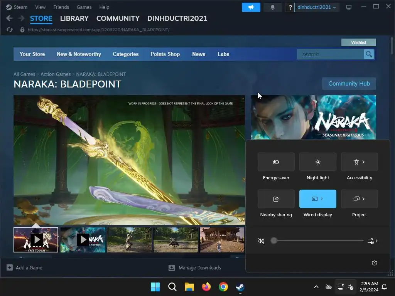Viewport: 395px width, 296px height.
Task: Switch to Big Picture mode monitor icon
Action: (x=349, y=7)
